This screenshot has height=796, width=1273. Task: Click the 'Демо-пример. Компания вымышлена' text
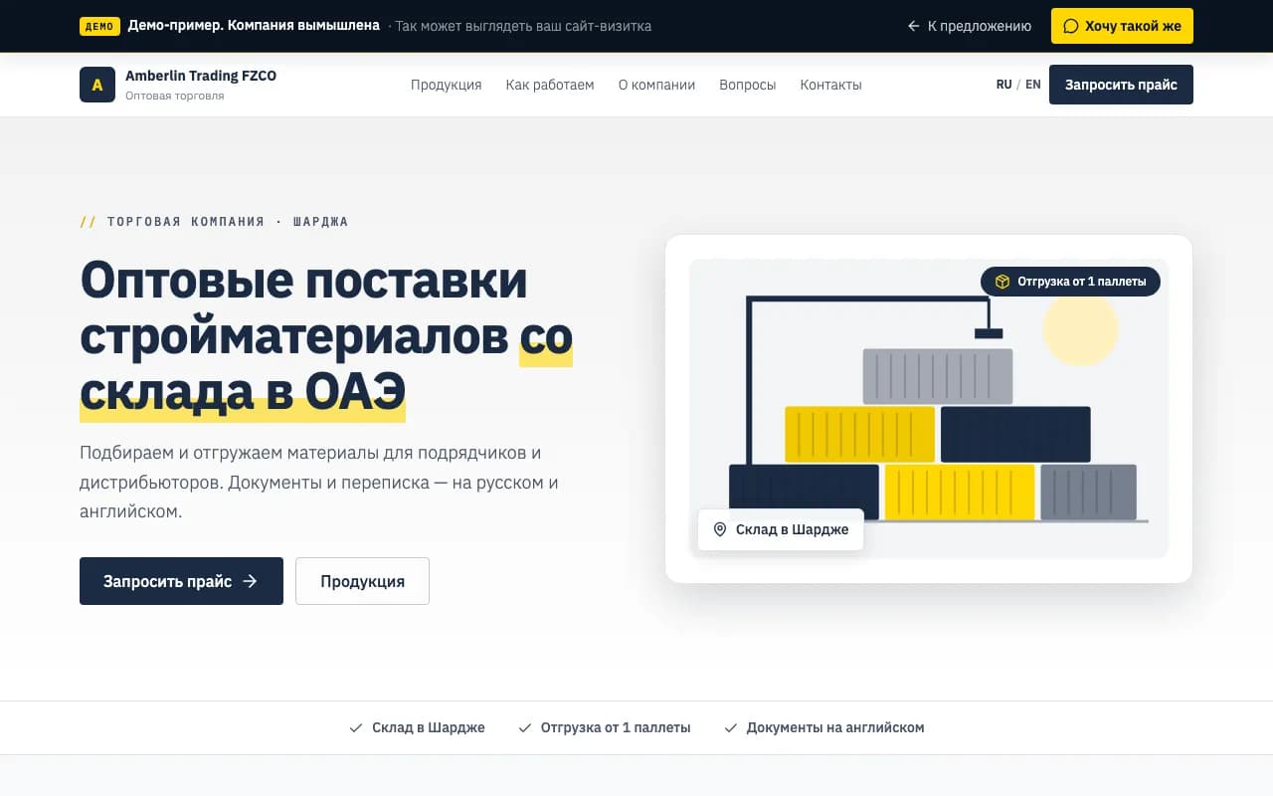(x=254, y=26)
